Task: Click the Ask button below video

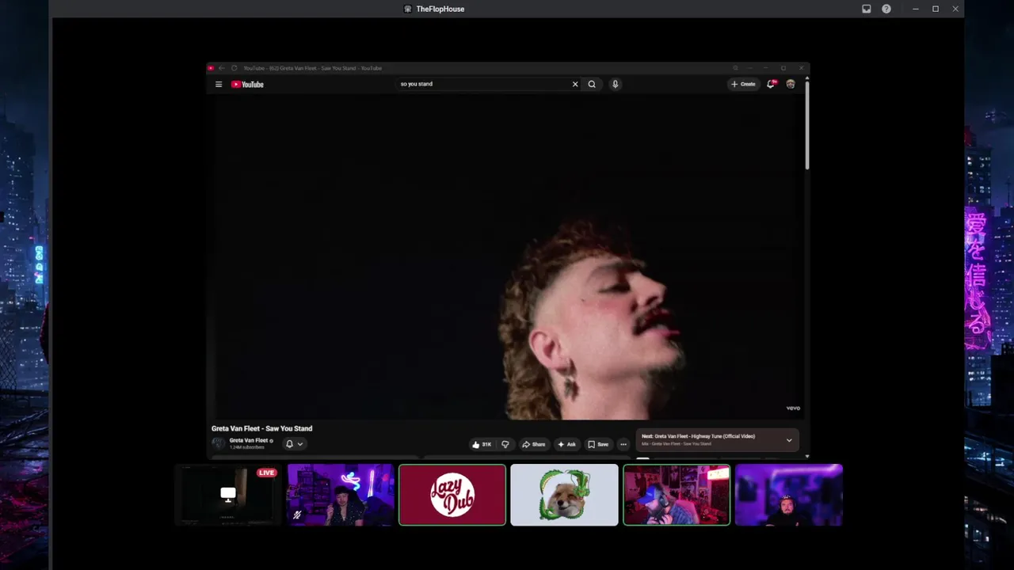Action: [567, 444]
